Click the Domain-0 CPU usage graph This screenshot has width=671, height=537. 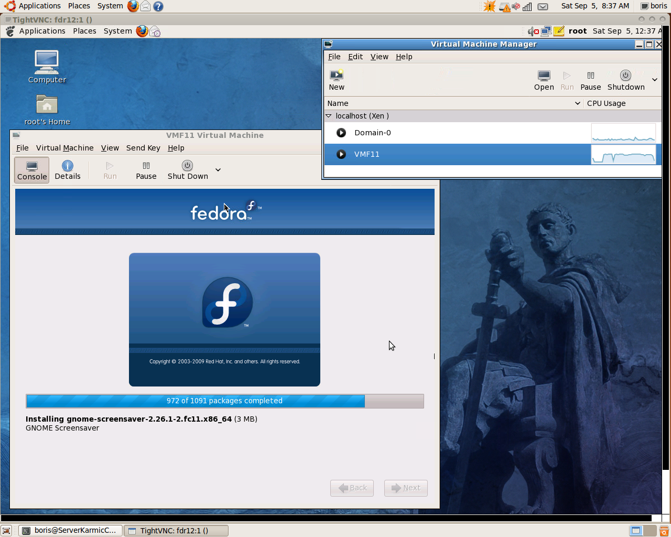pos(623,133)
